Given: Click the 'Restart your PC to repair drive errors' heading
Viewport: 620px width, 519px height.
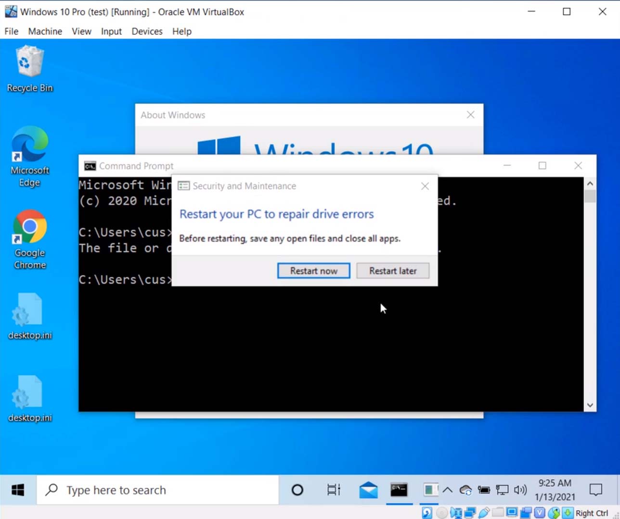Looking at the screenshot, I should click(x=276, y=214).
